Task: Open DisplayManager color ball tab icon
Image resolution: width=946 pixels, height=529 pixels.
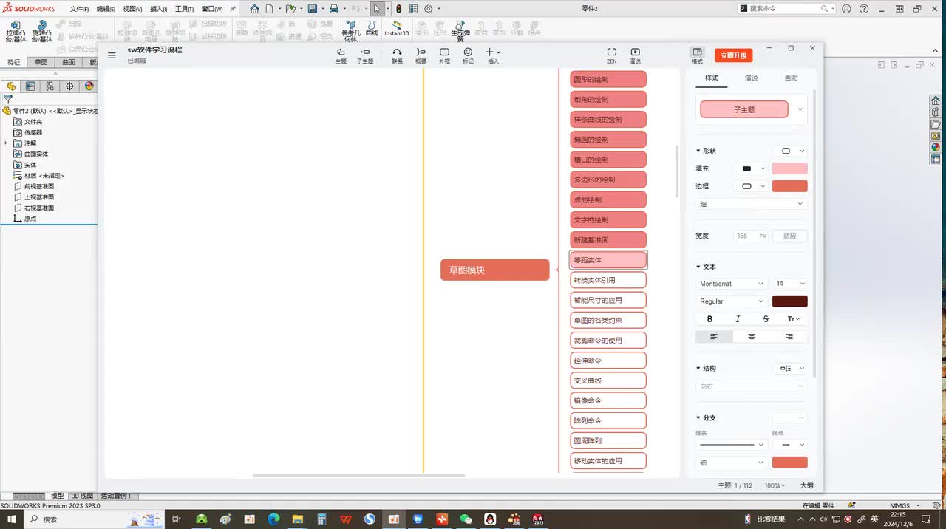Action: [89, 86]
